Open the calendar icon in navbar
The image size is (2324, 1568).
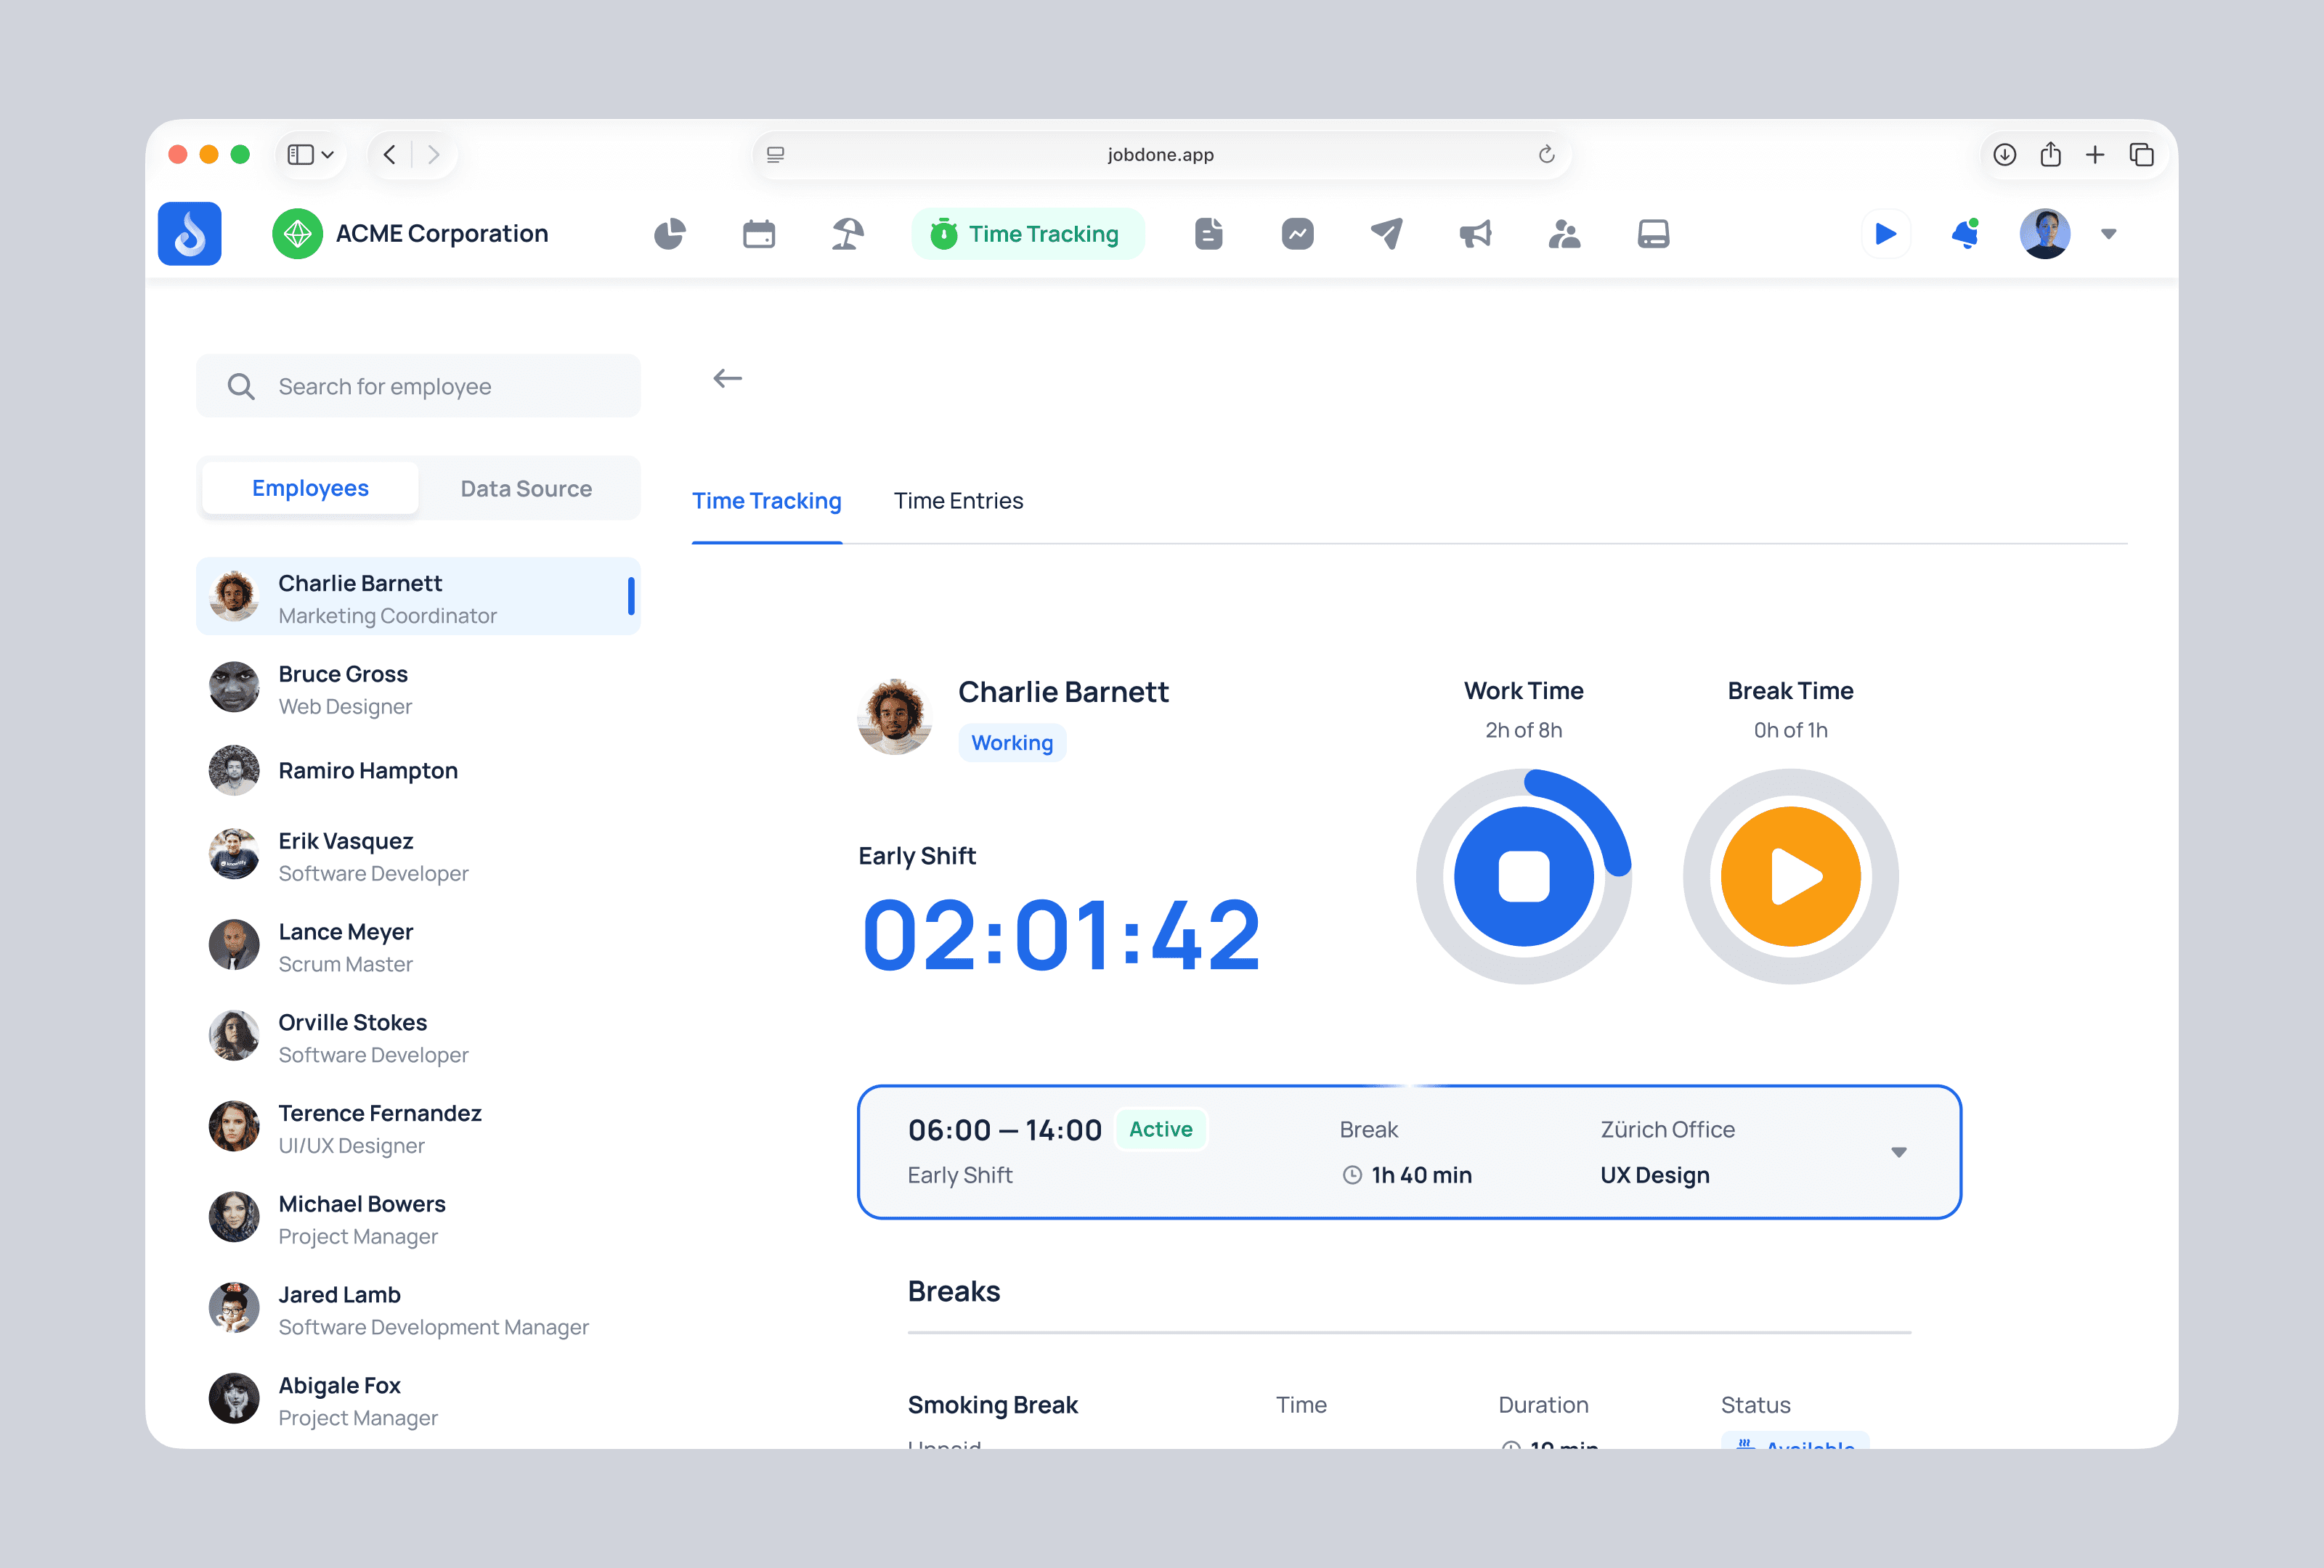[758, 234]
